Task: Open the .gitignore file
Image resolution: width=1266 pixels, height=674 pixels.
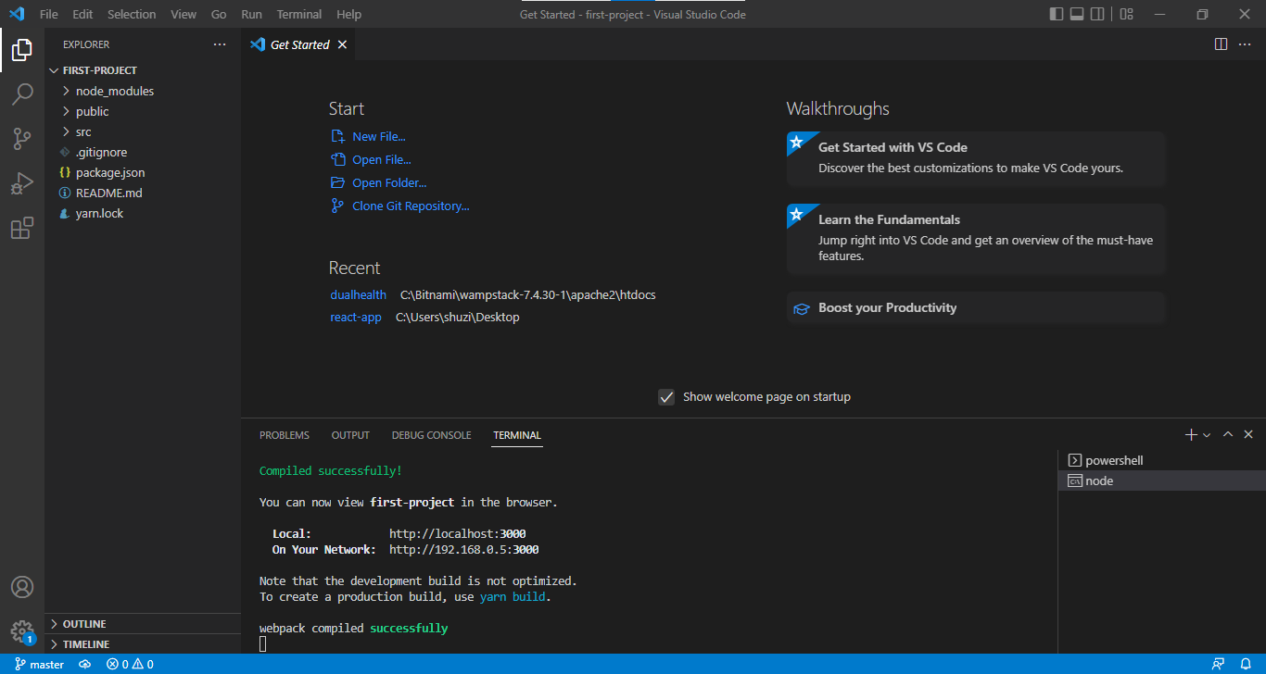Action: [143, 152]
